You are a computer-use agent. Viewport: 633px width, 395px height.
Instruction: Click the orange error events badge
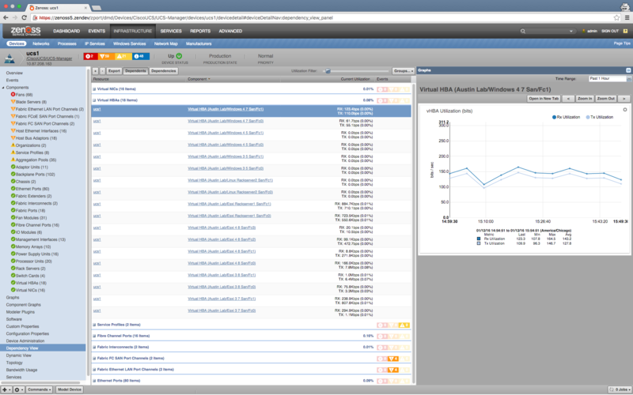click(106, 56)
